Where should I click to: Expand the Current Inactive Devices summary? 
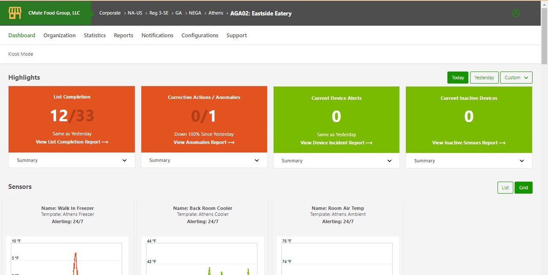521,161
